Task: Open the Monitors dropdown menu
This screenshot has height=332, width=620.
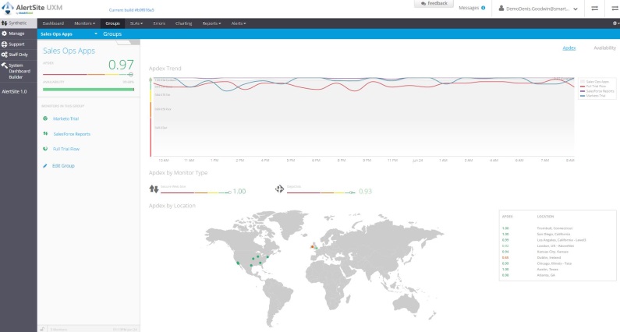Action: pos(85,23)
